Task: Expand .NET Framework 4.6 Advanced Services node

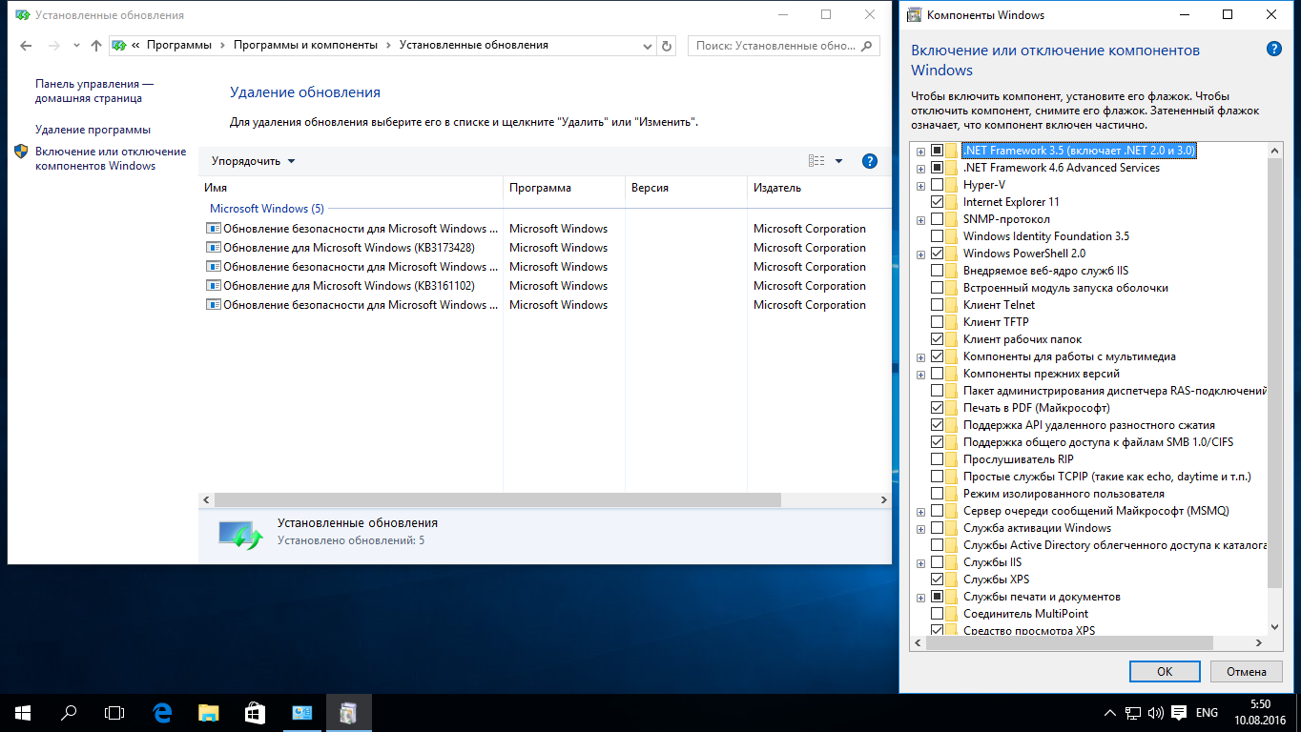Action: tap(920, 168)
